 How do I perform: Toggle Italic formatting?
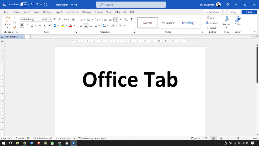[x=27, y=26]
